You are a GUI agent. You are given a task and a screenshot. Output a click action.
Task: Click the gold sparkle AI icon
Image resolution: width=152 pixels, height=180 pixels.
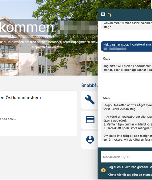[110, 15]
